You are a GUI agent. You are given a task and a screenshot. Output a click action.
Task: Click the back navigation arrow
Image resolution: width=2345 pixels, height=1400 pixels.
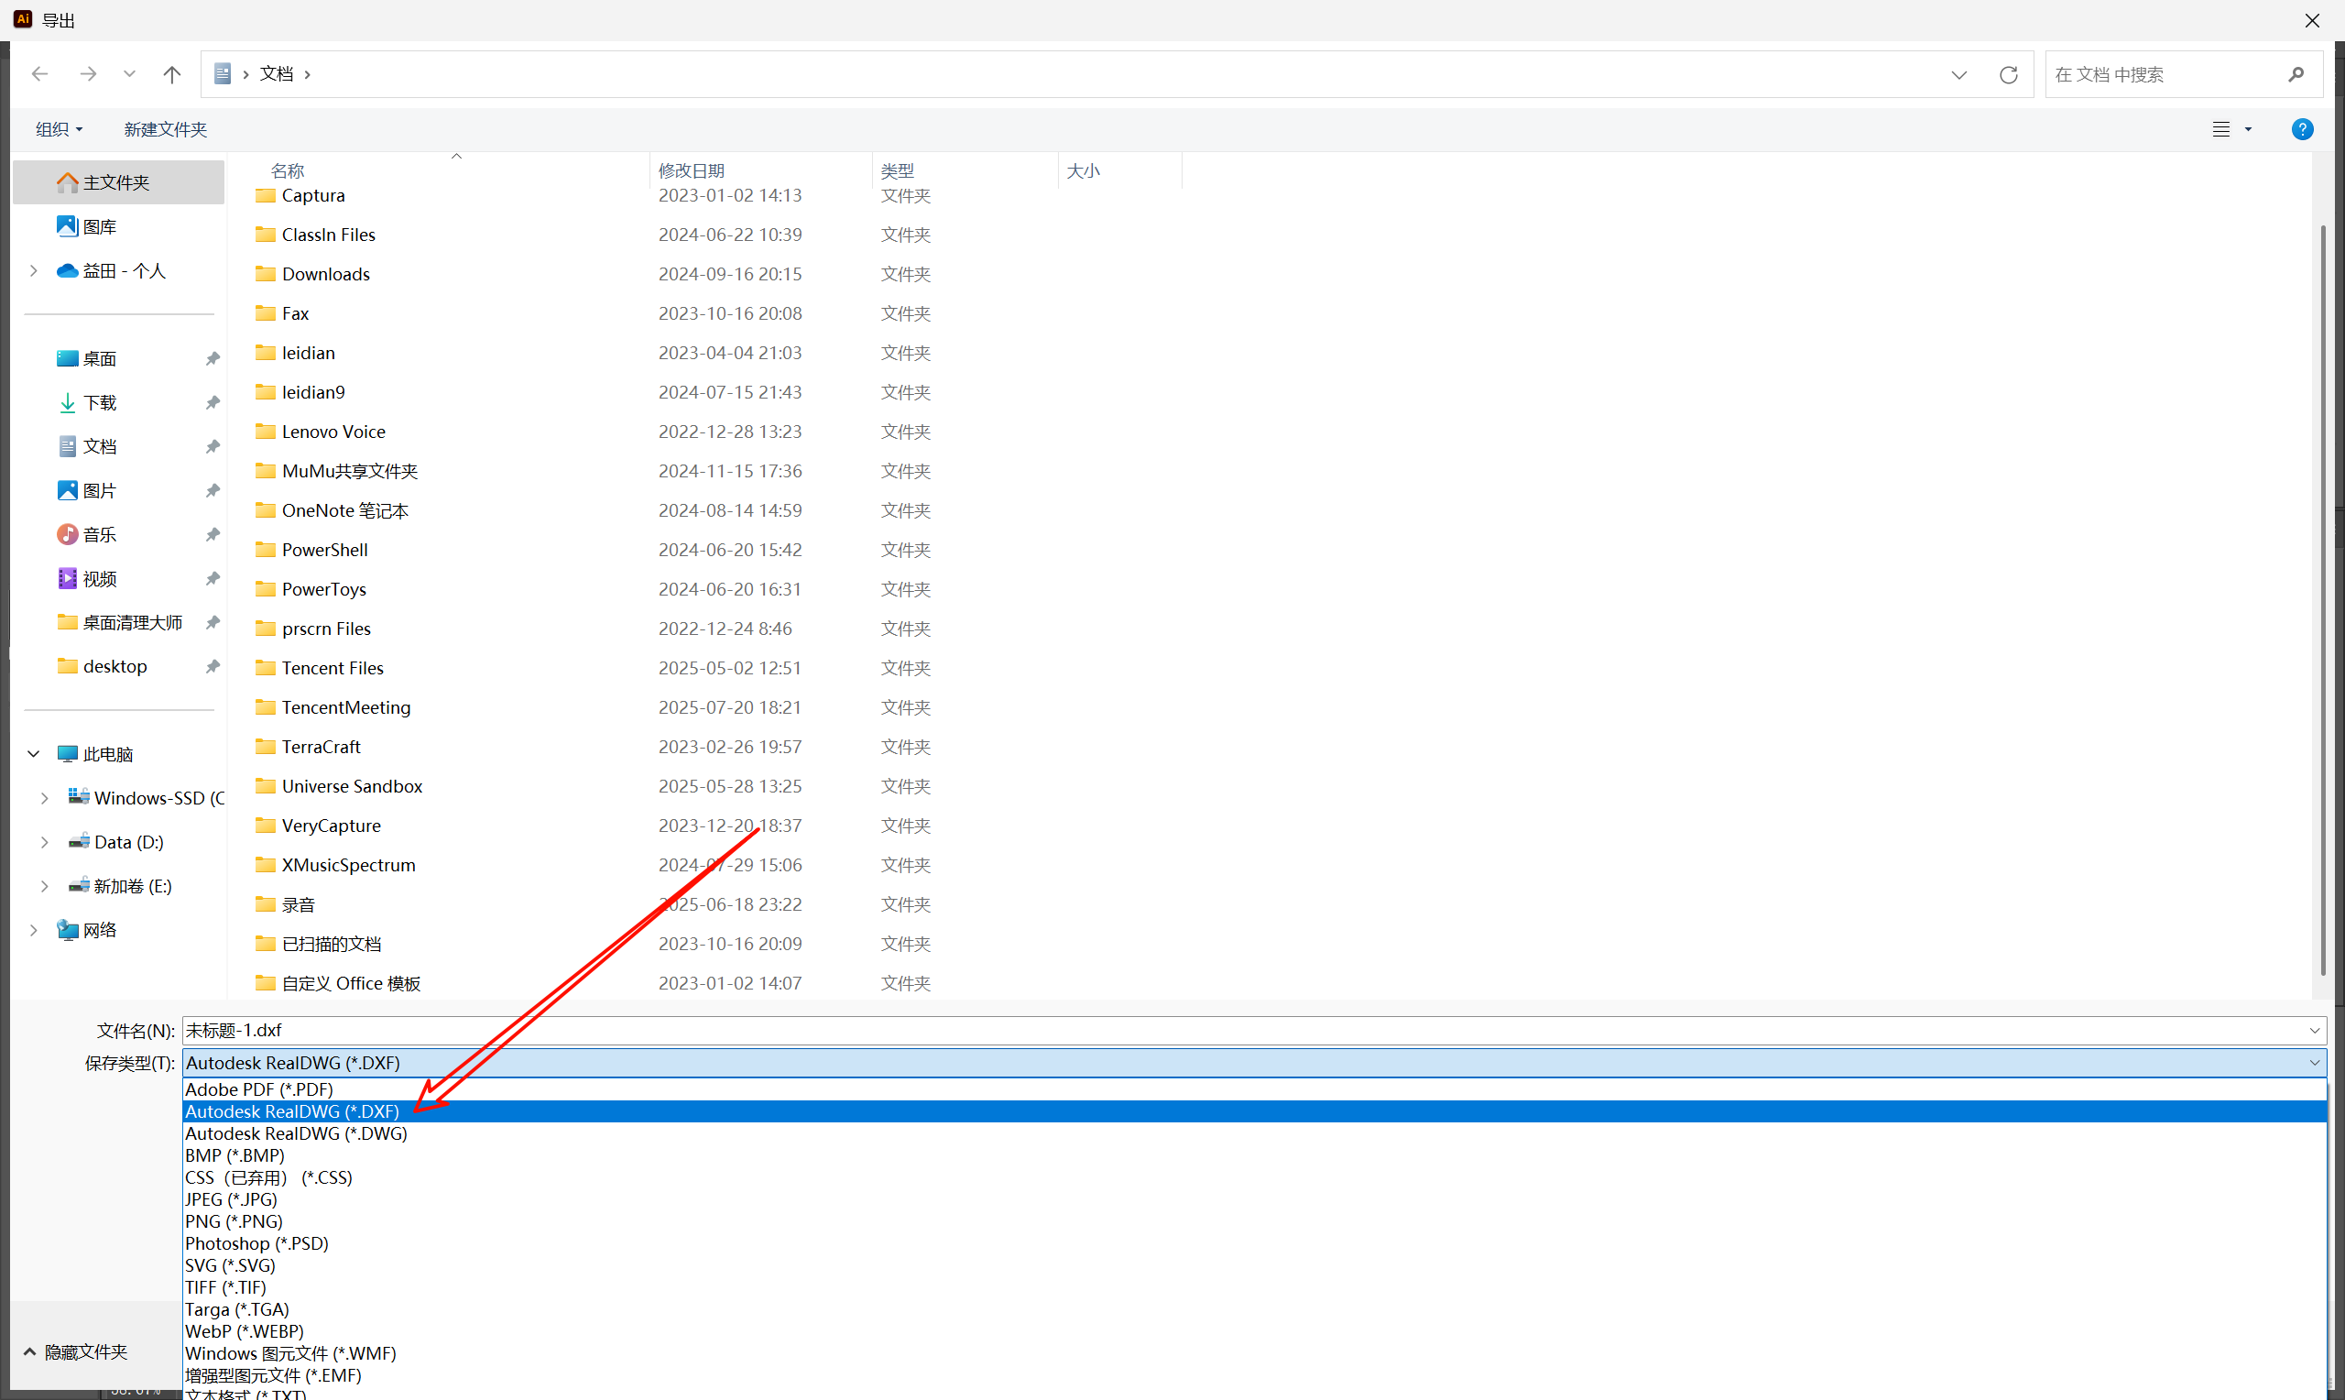click(39, 73)
